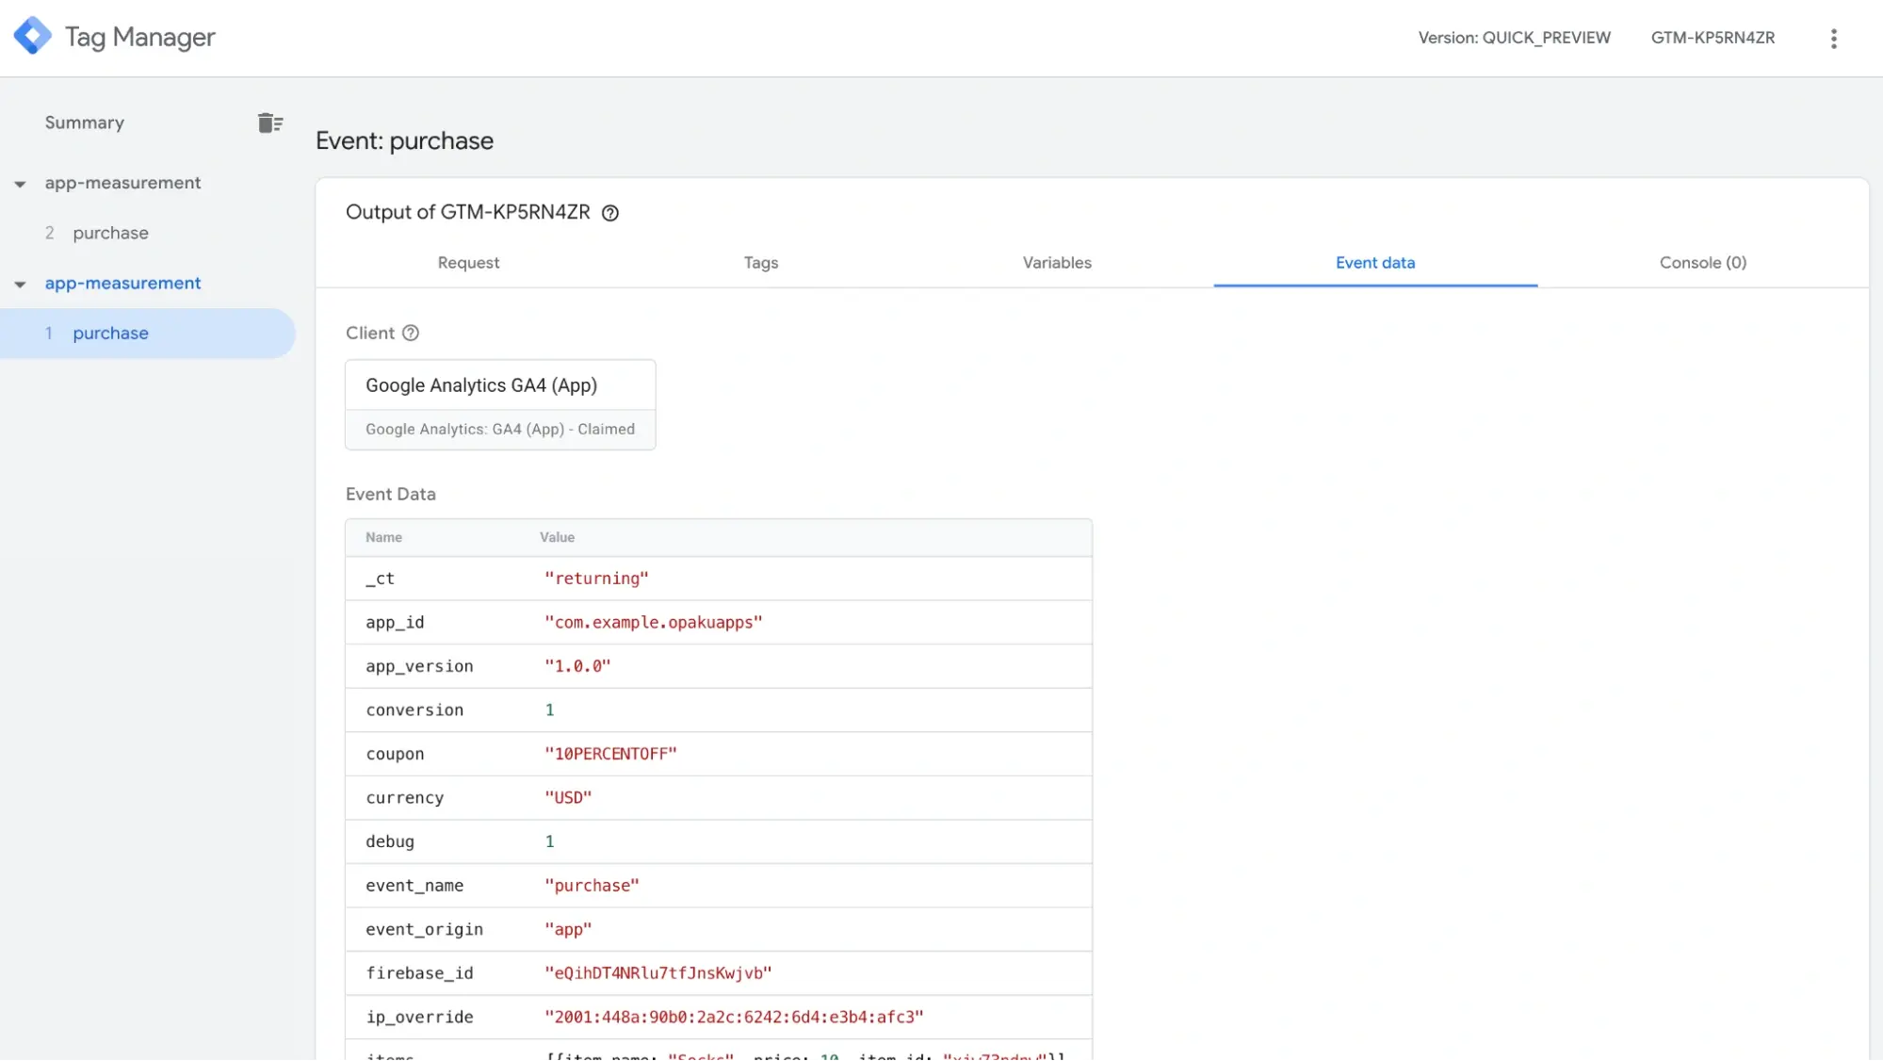This screenshot has width=1883, height=1061.
Task: Click the "USD" currency value
Action: [x=568, y=798]
